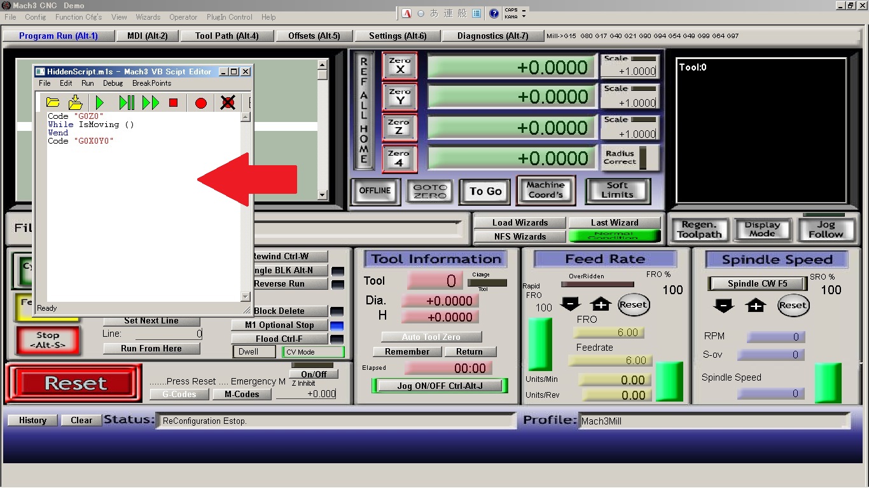This screenshot has width=869, height=488.
Task: Run the script with green play icon
Action: (100, 102)
